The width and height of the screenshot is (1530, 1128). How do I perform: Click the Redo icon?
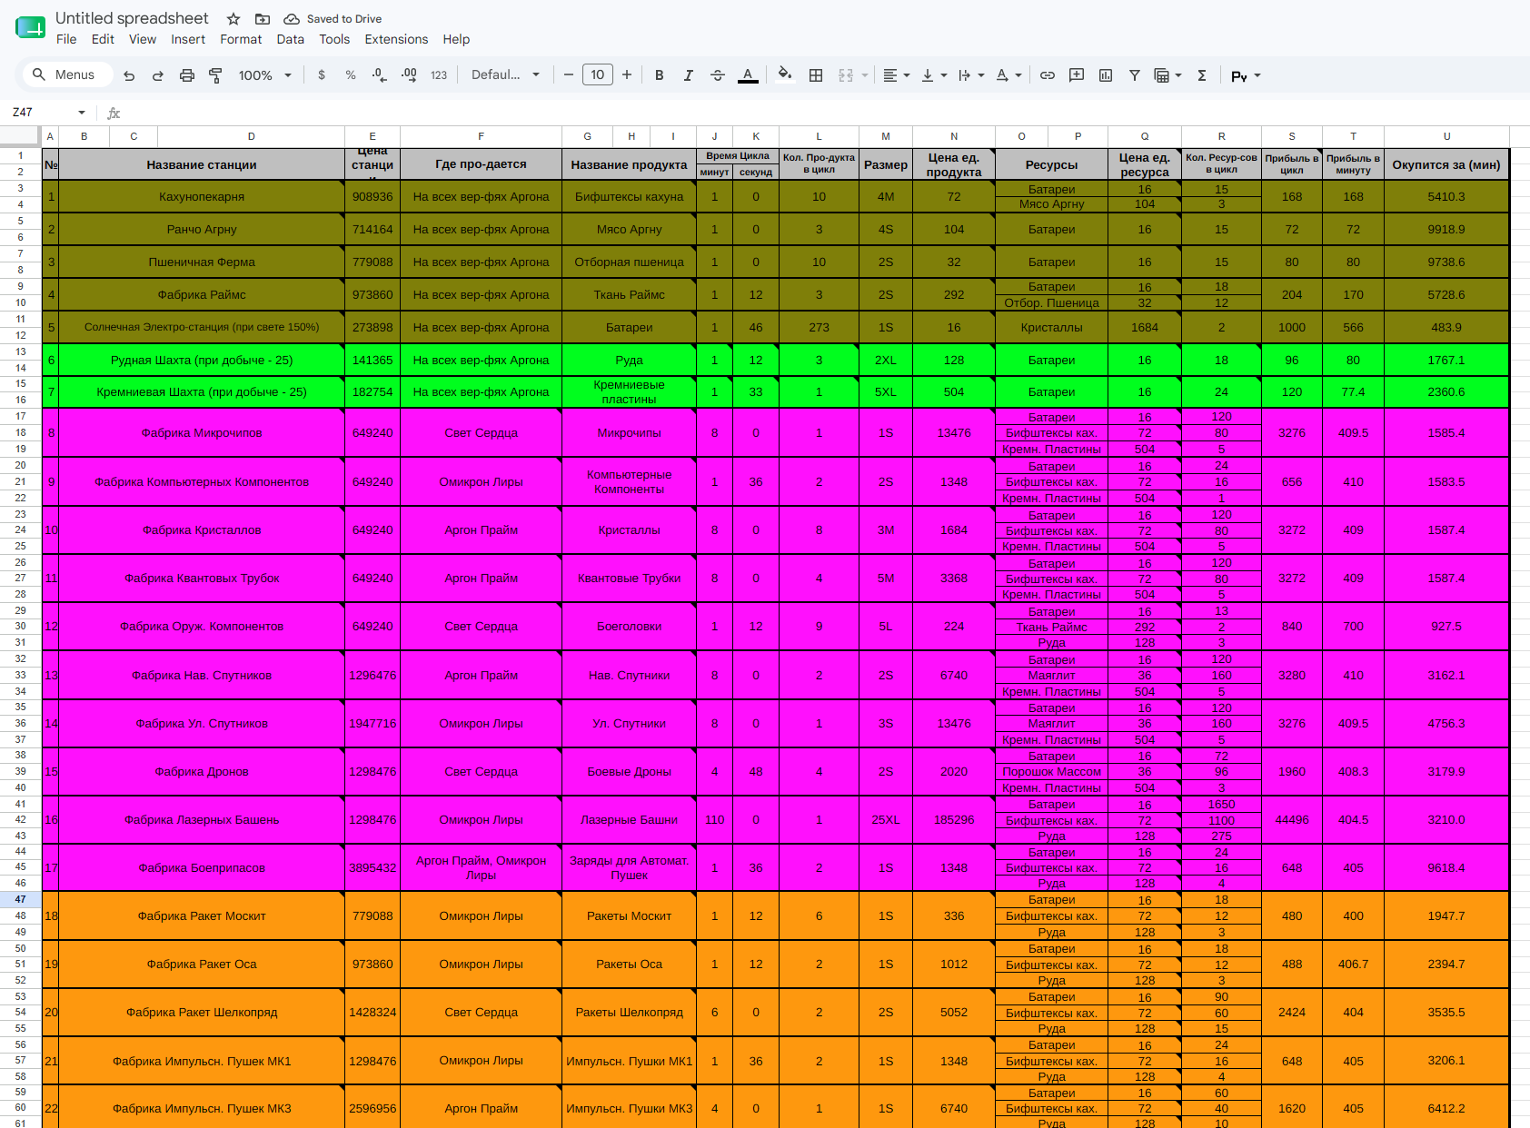tap(158, 75)
